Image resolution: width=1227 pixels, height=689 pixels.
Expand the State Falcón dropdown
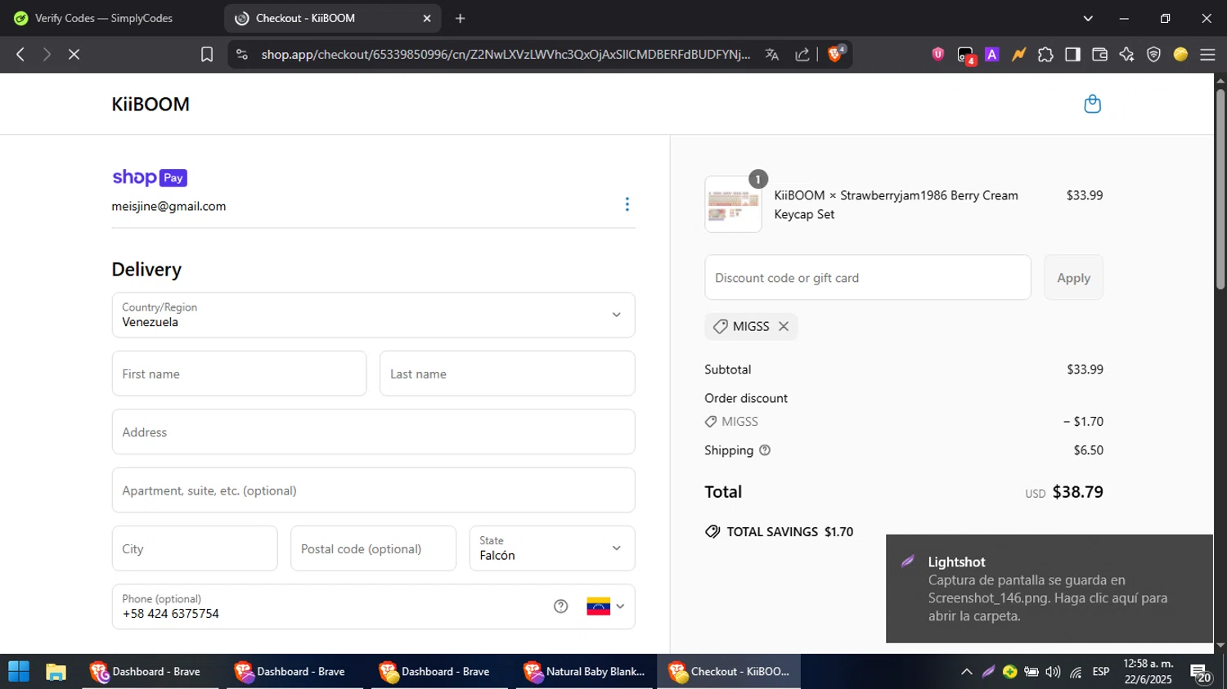(x=552, y=548)
